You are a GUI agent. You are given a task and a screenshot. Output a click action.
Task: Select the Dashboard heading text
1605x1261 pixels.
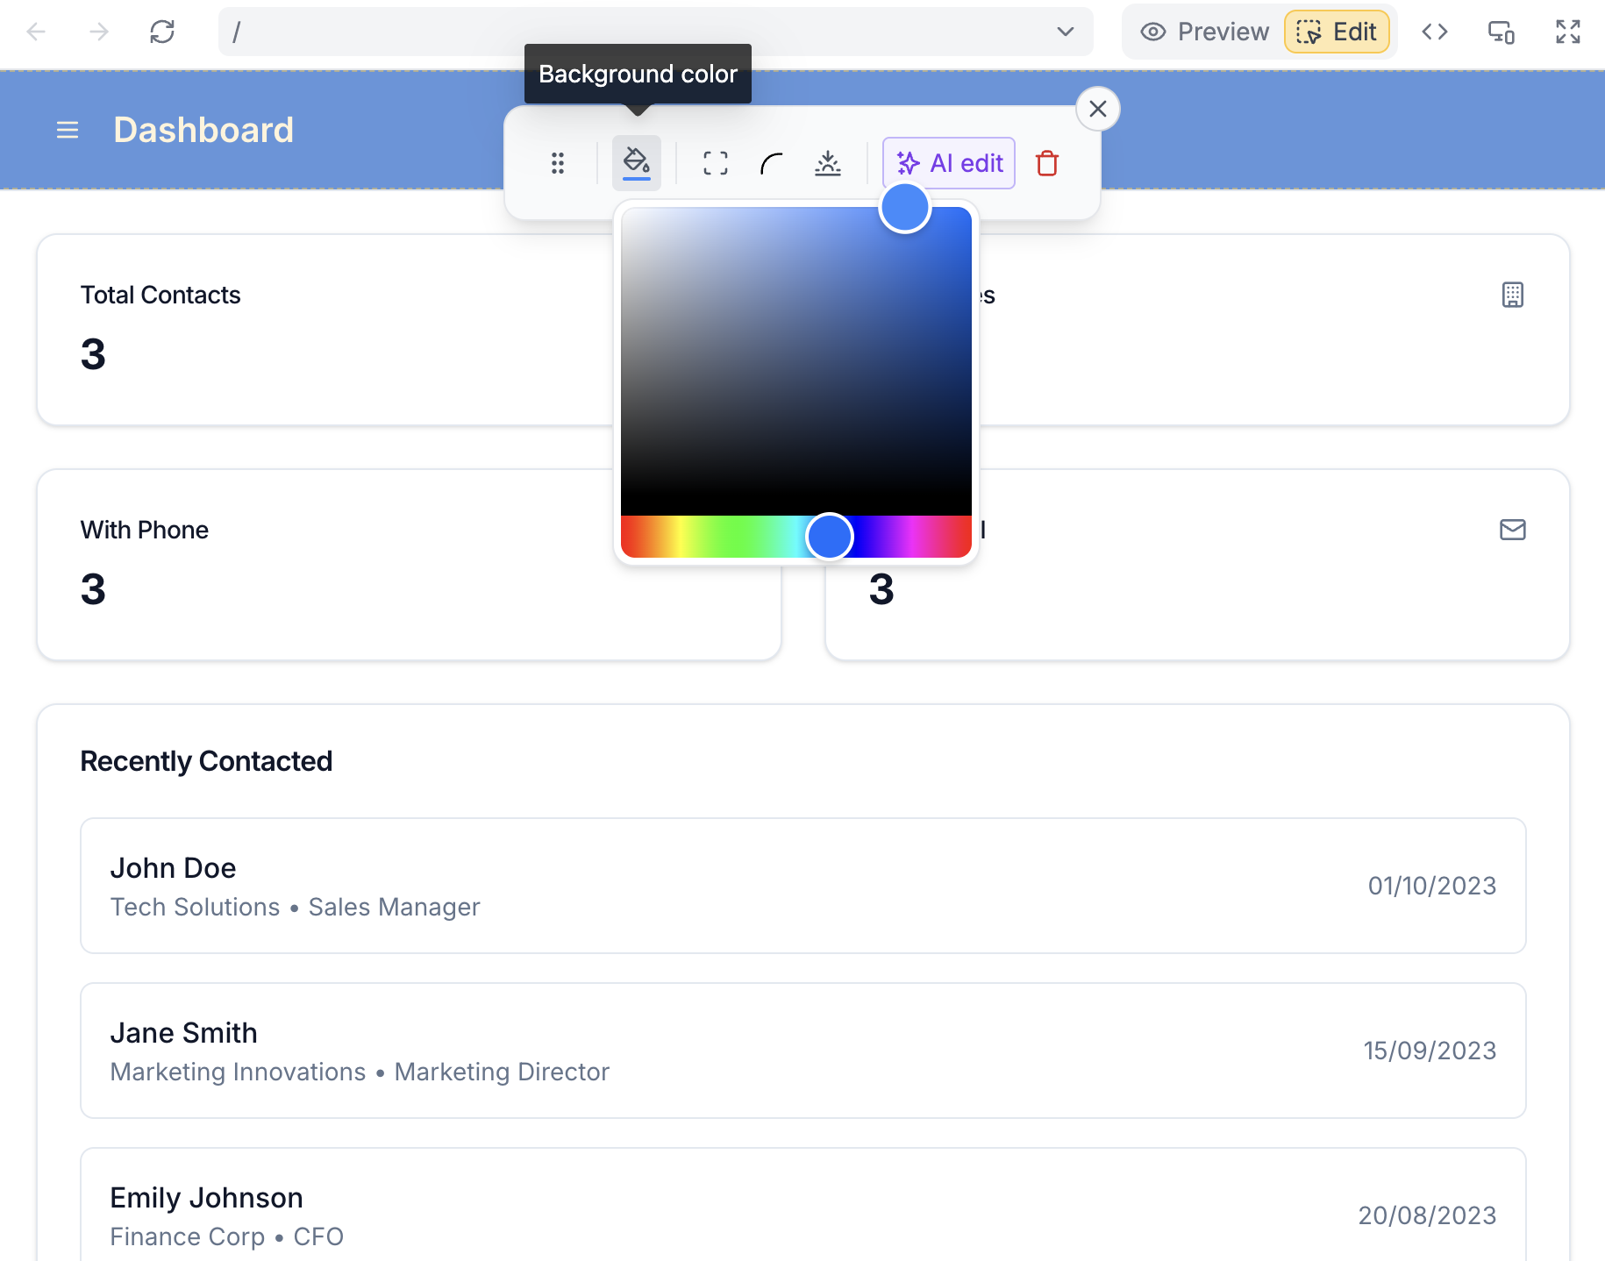[203, 131]
